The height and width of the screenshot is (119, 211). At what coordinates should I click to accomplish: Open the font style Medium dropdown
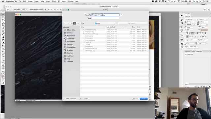coord(203,19)
